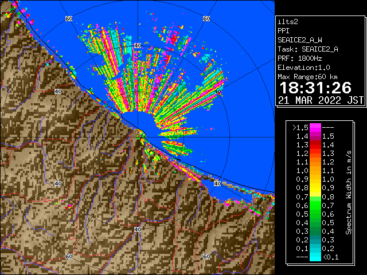Click the 18:31:26 timestamp
This screenshot has width=367, height=275.
click(315, 88)
